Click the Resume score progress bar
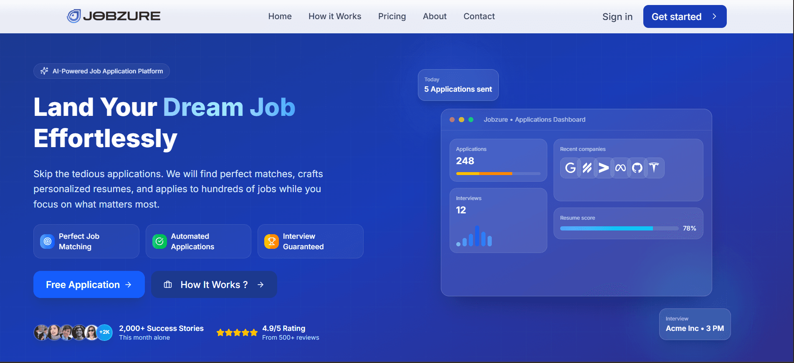 pyautogui.click(x=619, y=228)
